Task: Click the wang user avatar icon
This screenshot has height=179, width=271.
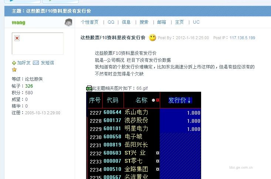Action: 68,23
